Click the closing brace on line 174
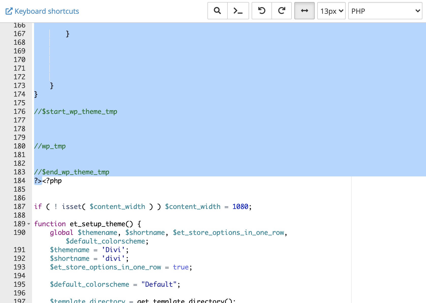The width and height of the screenshot is (426, 303). tap(36, 94)
